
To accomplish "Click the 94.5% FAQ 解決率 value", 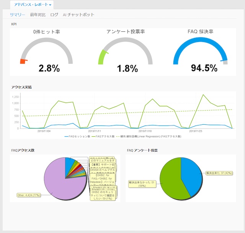I will point(204,68).
